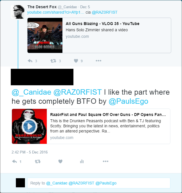Open @_Canidae mention in main tweet
182x193 pixels.
31,92
